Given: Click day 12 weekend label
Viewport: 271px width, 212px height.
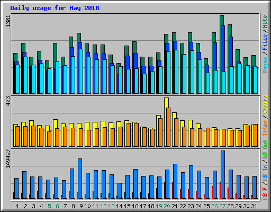Looking at the screenshot, I should [x=103, y=206].
